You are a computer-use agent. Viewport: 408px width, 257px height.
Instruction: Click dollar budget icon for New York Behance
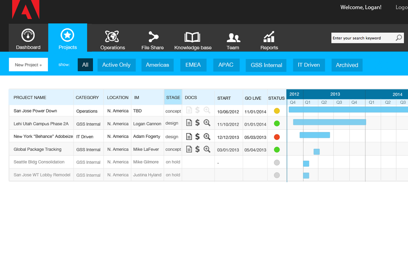point(198,137)
